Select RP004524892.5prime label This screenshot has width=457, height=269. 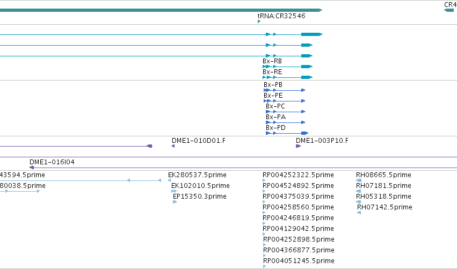click(x=298, y=186)
